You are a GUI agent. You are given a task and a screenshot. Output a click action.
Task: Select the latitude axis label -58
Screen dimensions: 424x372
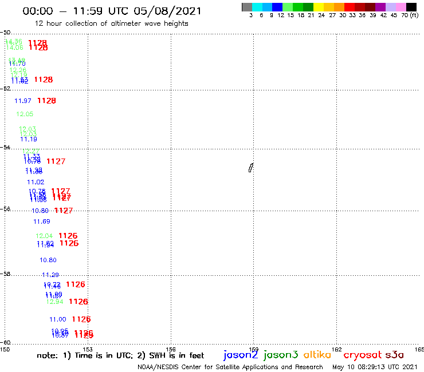pos(5,274)
